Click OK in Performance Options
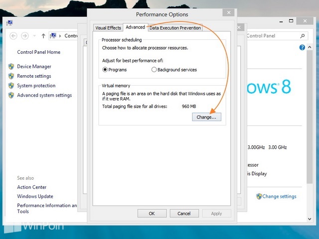The height and width of the screenshot is (239, 319). (x=152, y=214)
